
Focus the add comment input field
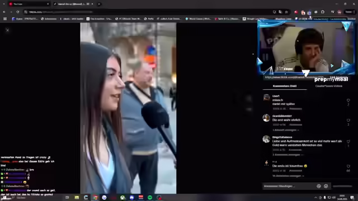tap(289, 186)
